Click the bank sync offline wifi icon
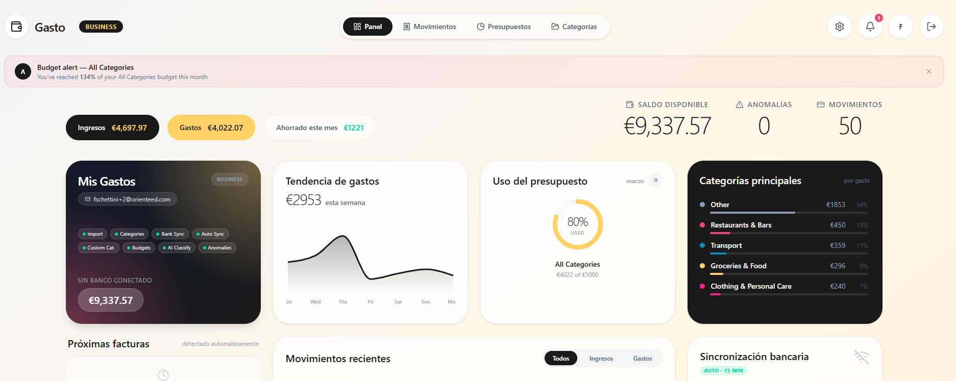Image resolution: width=956 pixels, height=381 pixels. point(861,357)
